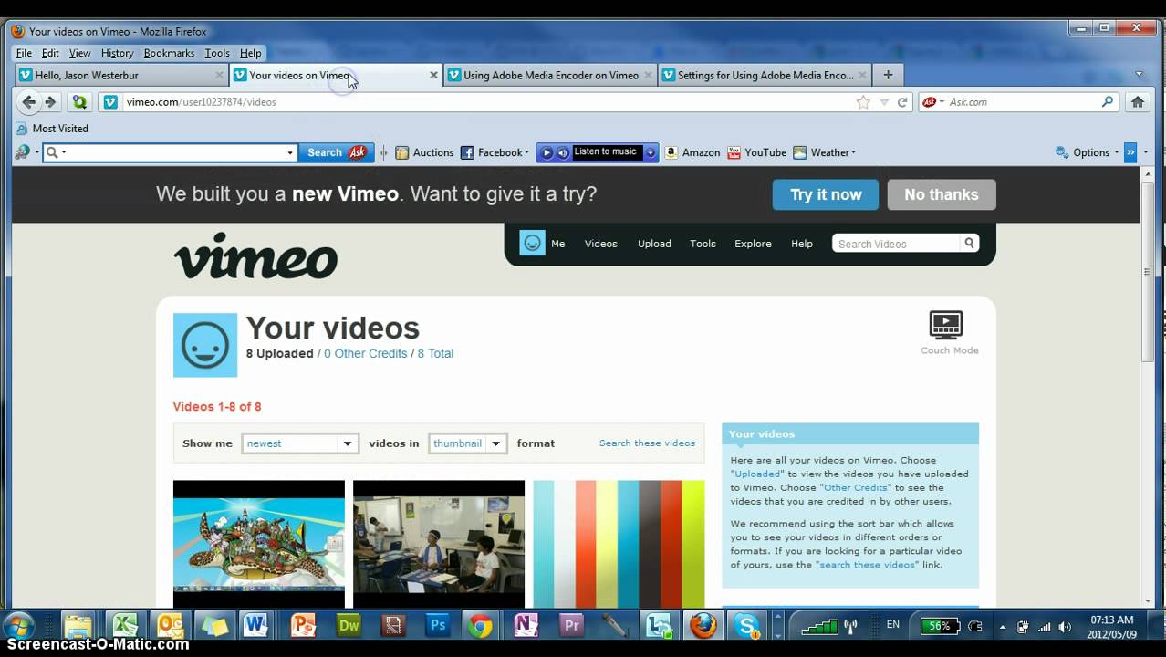Image resolution: width=1166 pixels, height=657 pixels.
Task: Bookmark this page with the star icon
Action: click(863, 102)
